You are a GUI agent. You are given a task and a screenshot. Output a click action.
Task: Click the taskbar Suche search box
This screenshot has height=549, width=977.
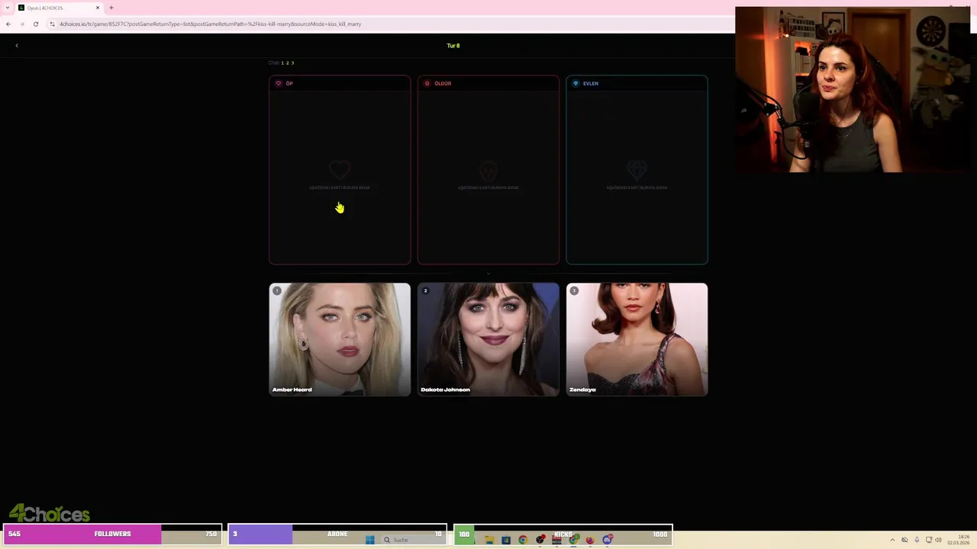click(x=412, y=540)
